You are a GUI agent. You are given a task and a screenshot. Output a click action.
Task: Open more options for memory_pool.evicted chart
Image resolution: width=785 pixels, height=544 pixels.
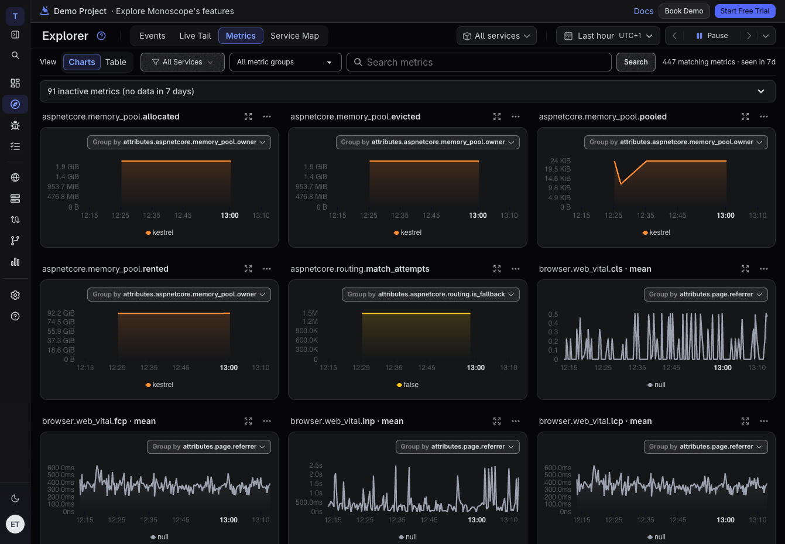[x=516, y=117]
